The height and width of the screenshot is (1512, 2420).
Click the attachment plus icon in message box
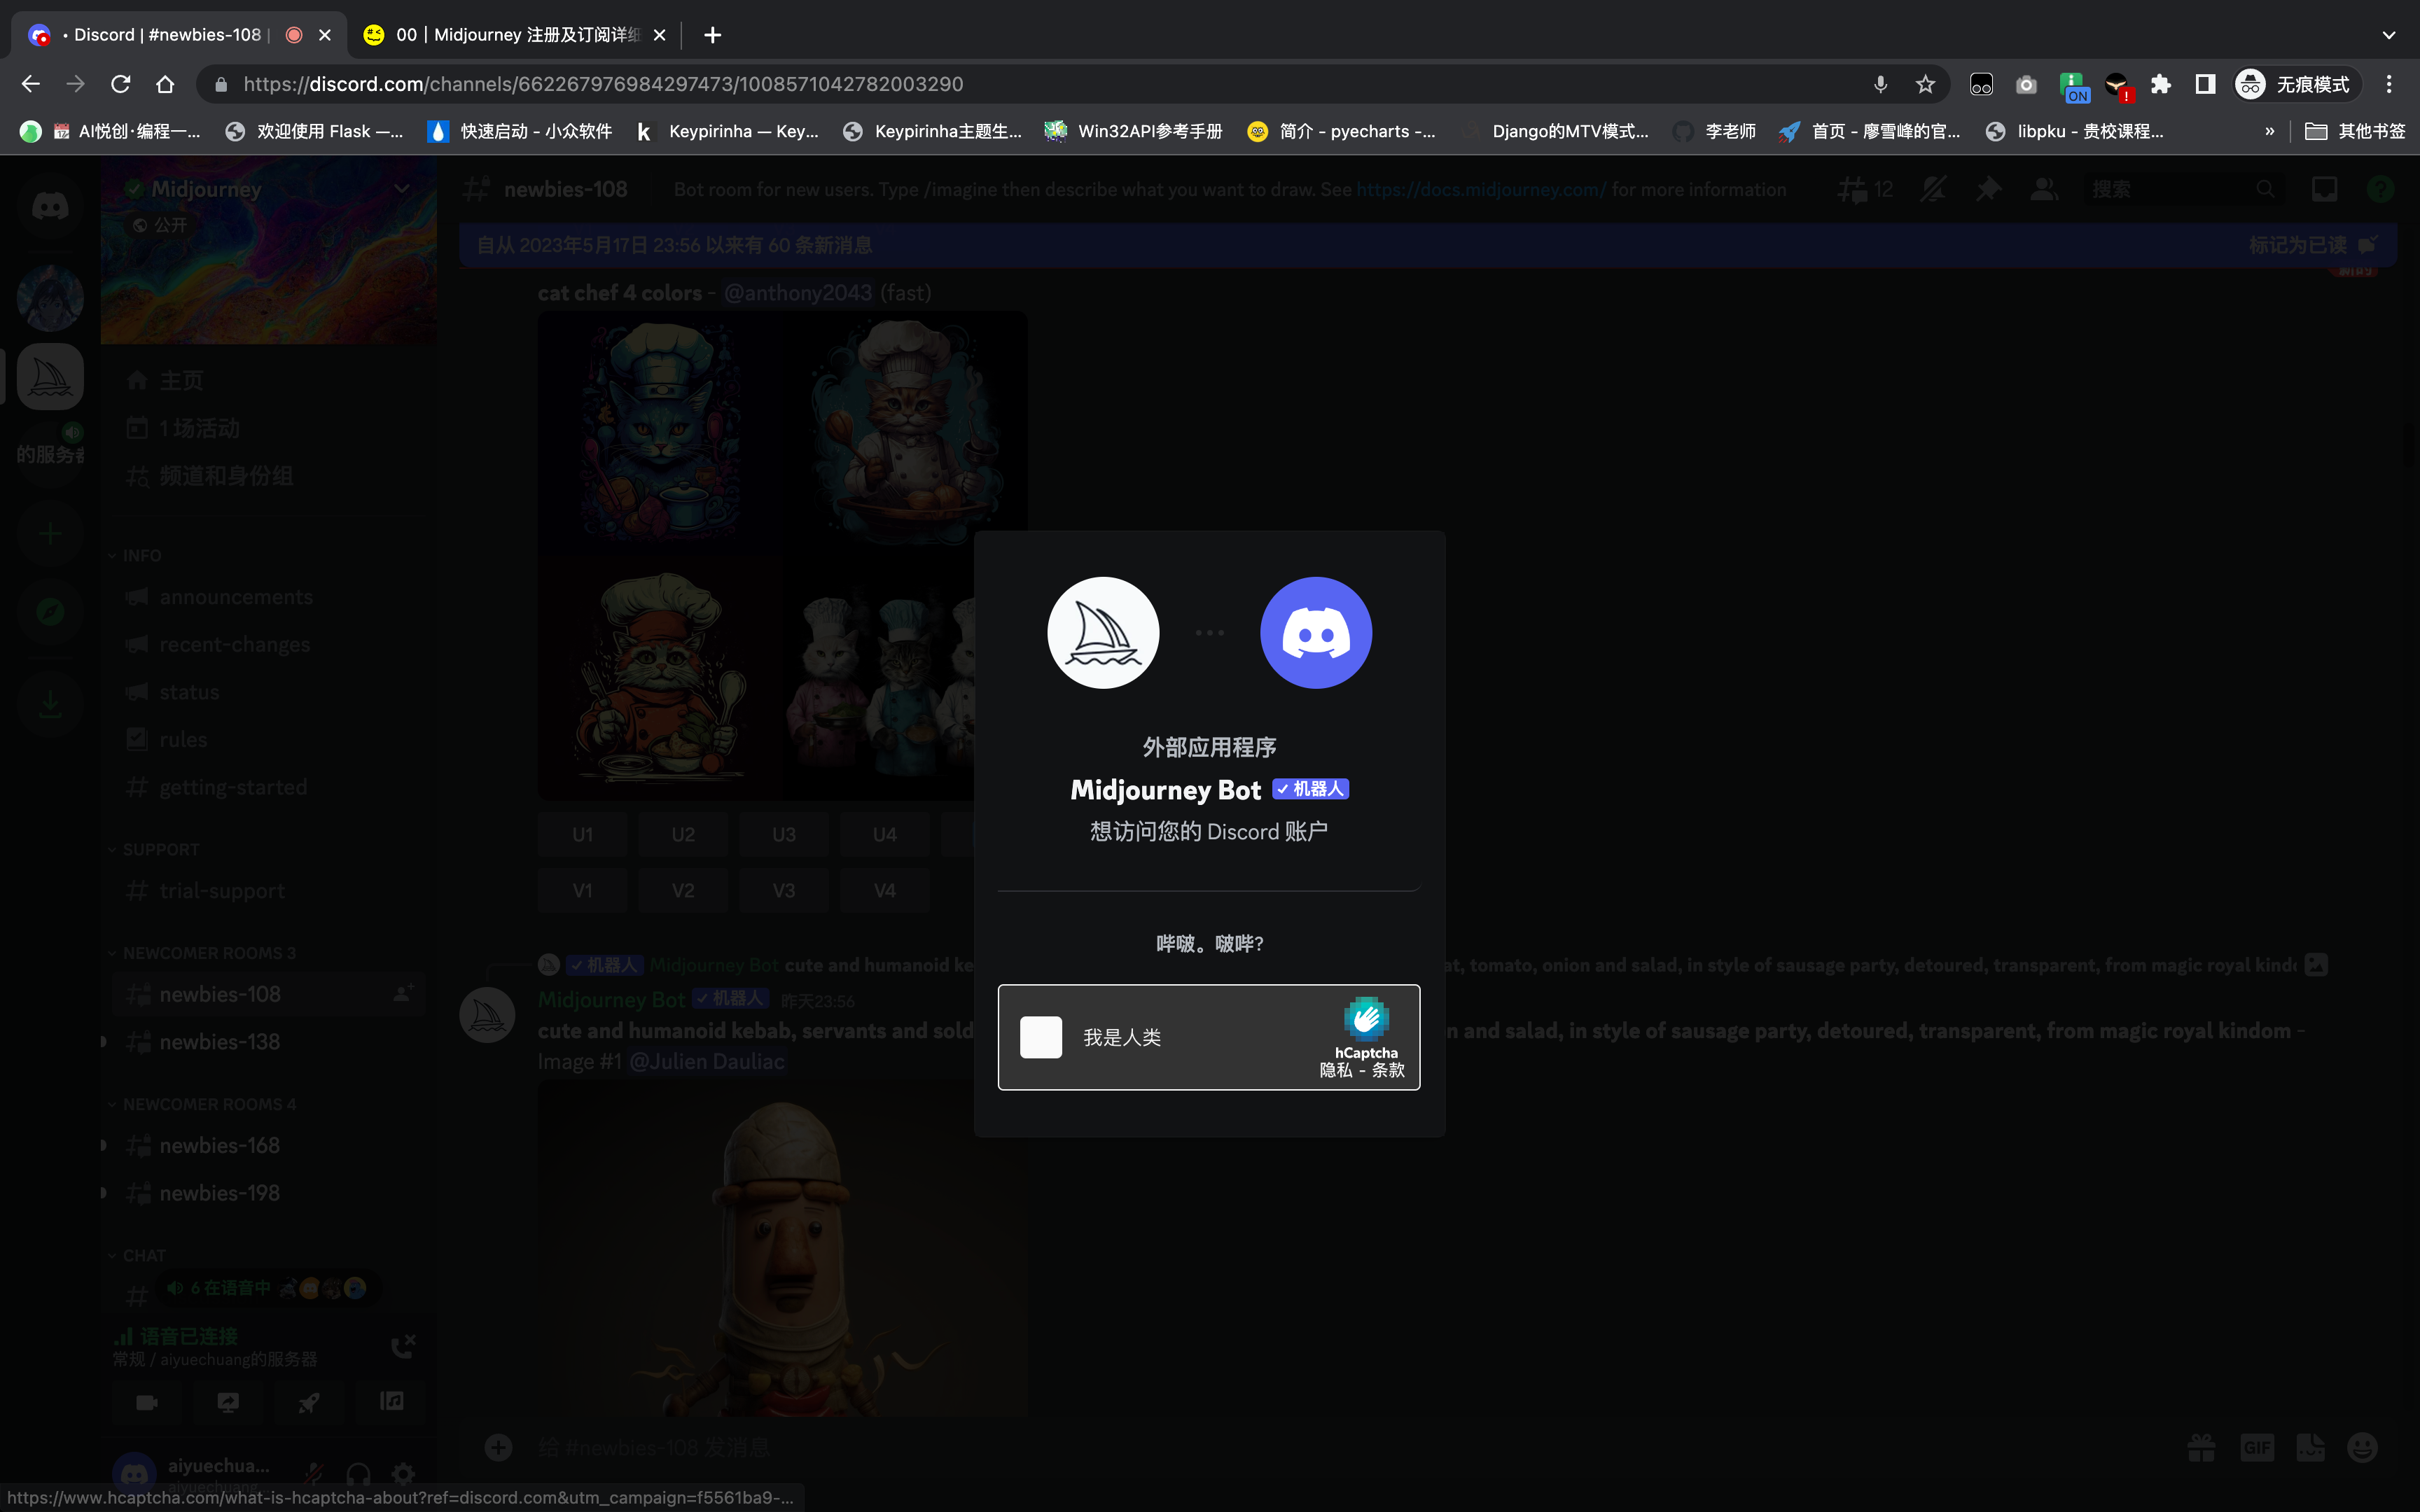(498, 1447)
